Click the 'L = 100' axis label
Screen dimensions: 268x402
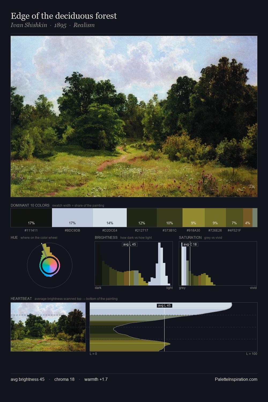coord(252,354)
